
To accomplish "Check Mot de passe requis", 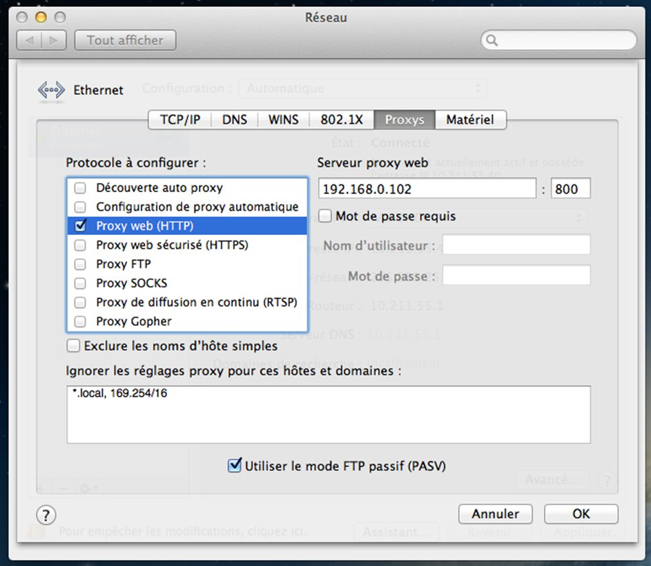I will (x=325, y=216).
